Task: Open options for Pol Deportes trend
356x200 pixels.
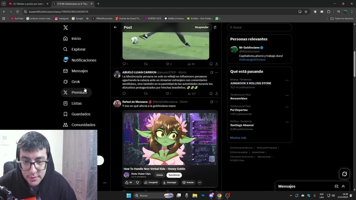Action: pyautogui.click(x=287, y=107)
